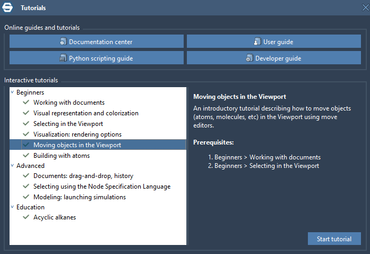Click prerequisite Beginners > Working with documents
This screenshot has height=254, width=370.
pos(268,157)
